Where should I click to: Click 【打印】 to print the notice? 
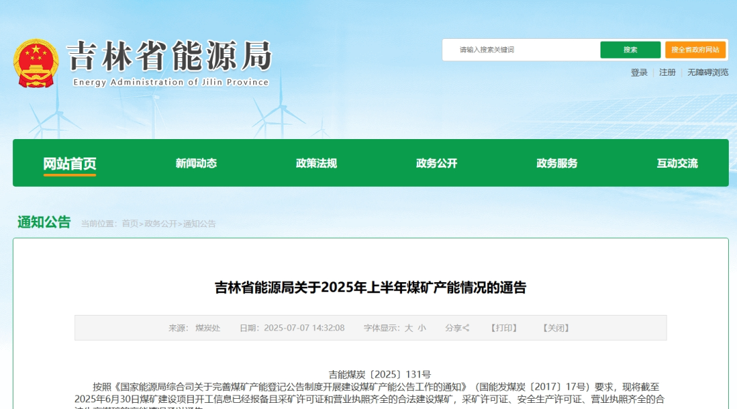[x=504, y=328]
